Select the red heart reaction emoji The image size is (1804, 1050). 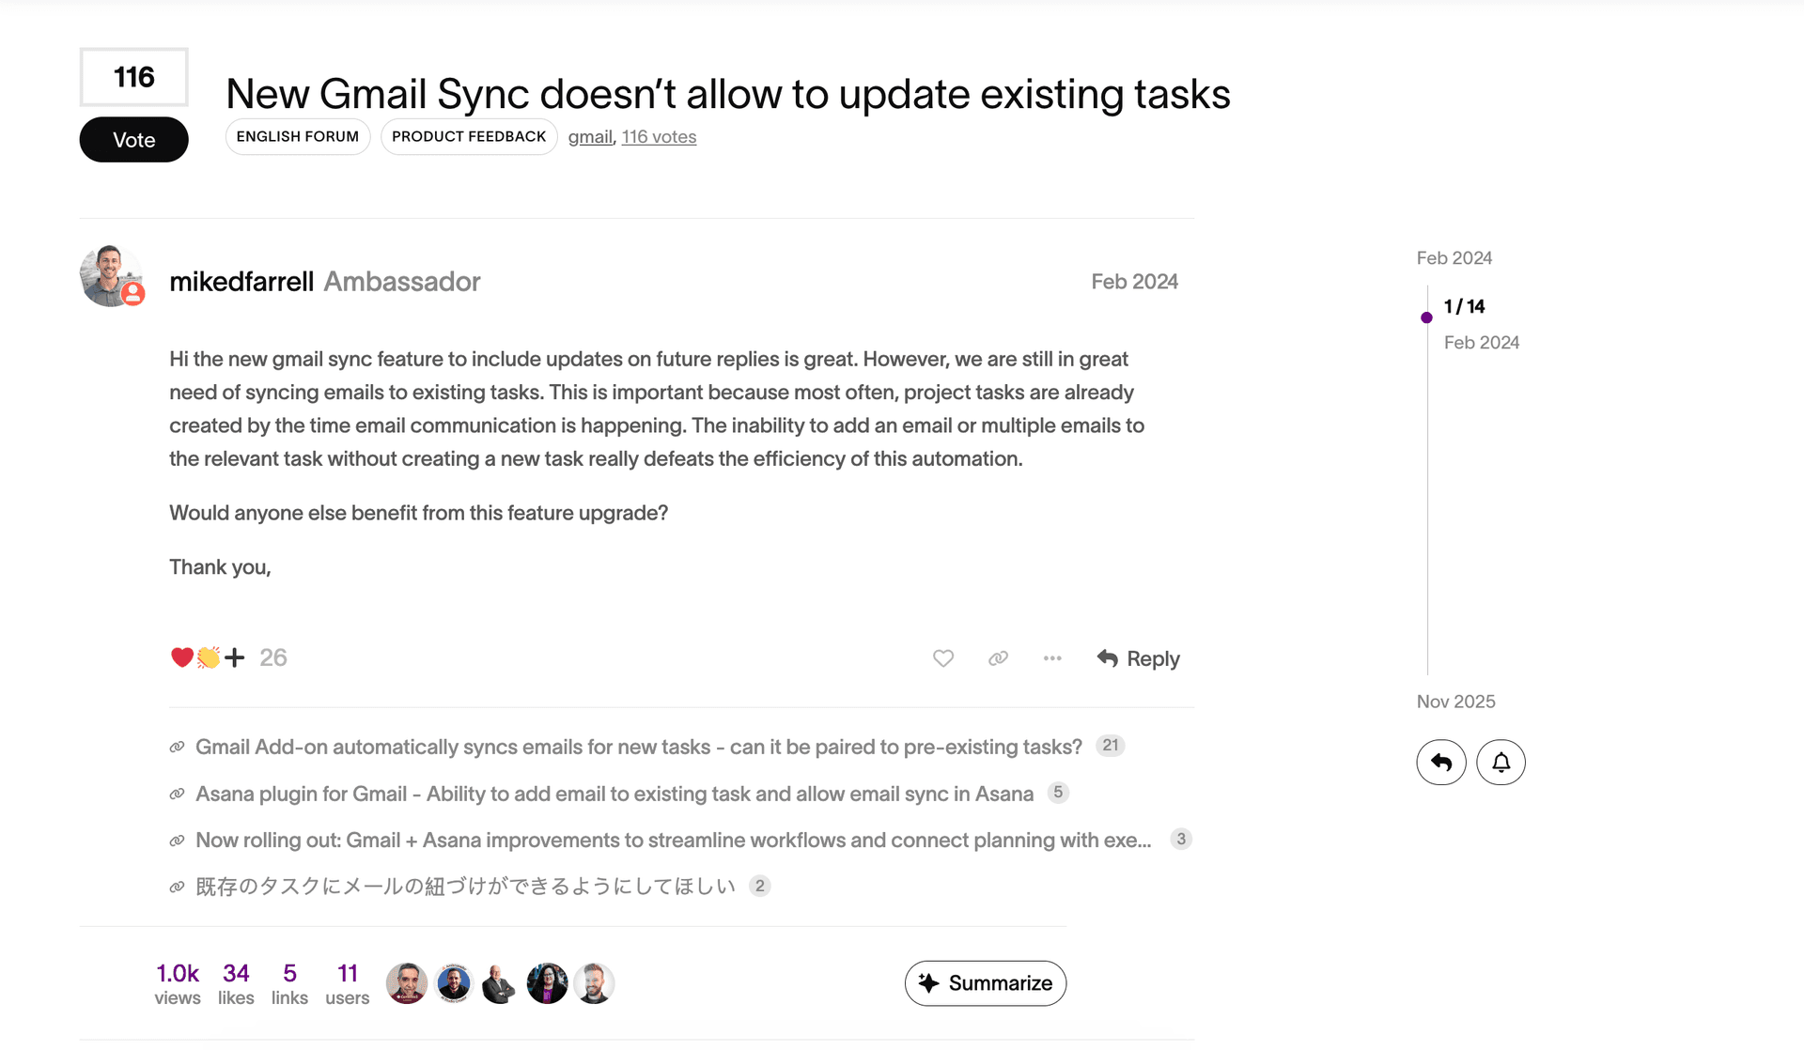click(181, 657)
